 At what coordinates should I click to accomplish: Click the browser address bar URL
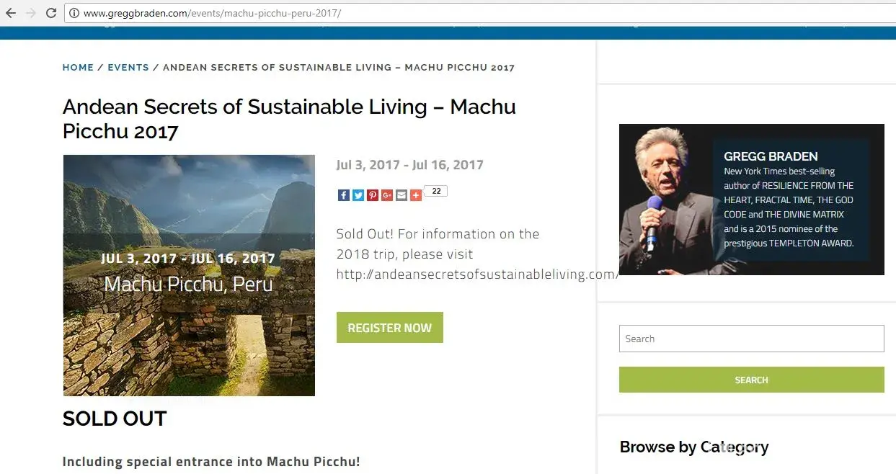click(x=213, y=13)
